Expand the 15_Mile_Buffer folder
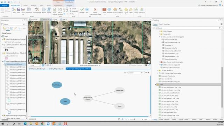The height and width of the screenshot is (126, 224). click(157, 70)
